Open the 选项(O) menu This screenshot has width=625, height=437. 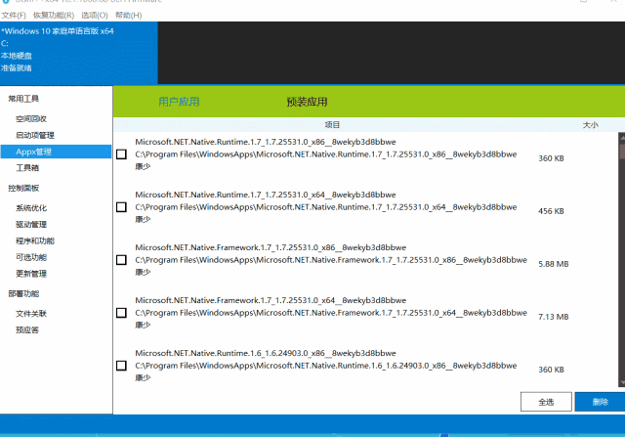95,16
